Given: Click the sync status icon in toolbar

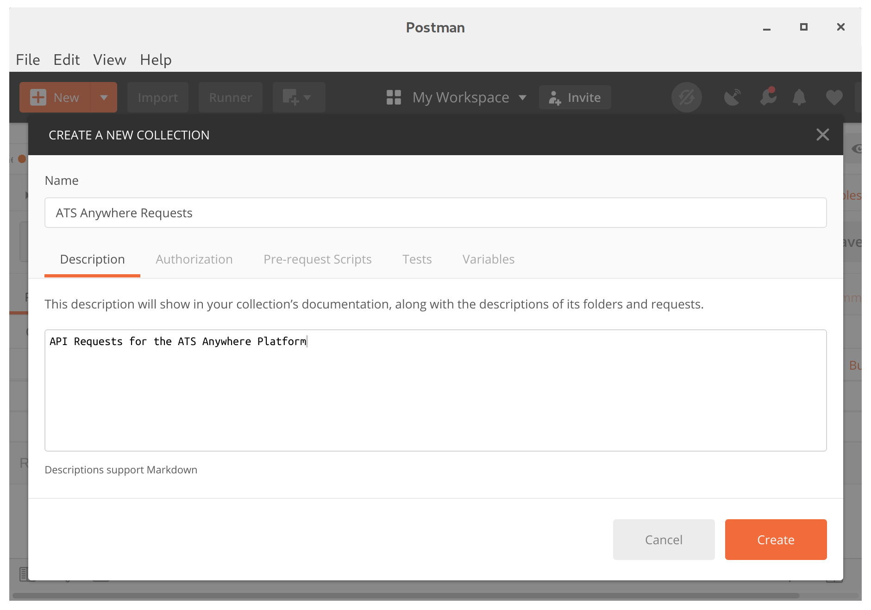Looking at the screenshot, I should (687, 97).
